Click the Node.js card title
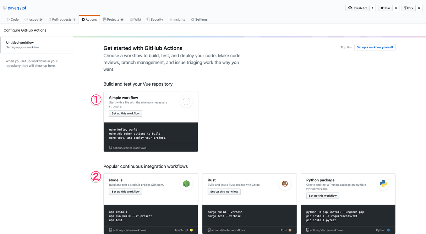 (x=116, y=180)
